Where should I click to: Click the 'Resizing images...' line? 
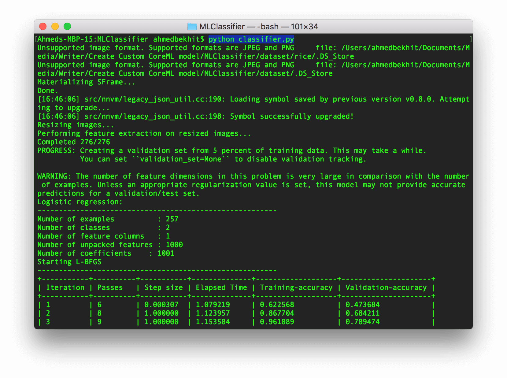[75, 125]
